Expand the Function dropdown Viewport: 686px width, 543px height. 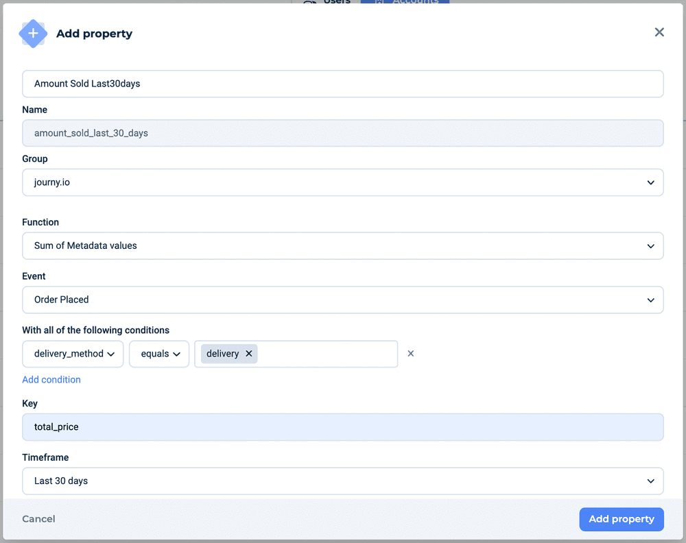343,245
